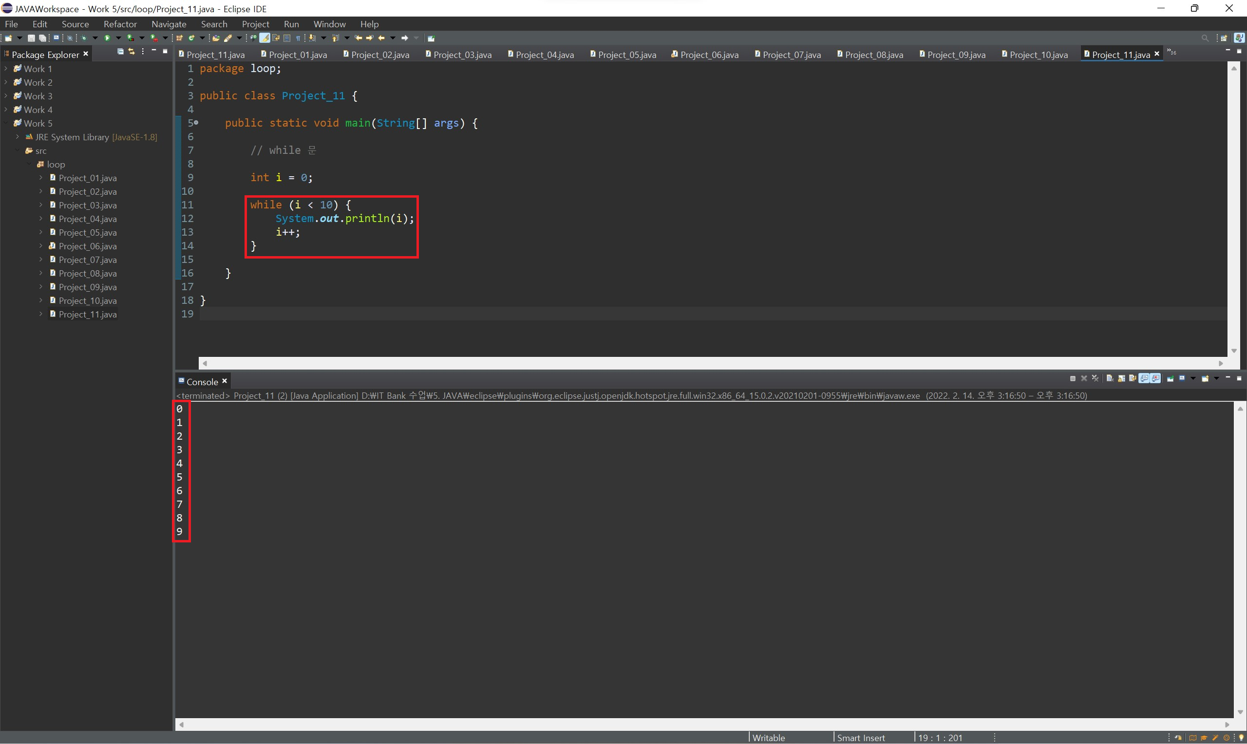The height and width of the screenshot is (744, 1247).
Task: Click the Clear Console icon
Action: (x=1110, y=378)
